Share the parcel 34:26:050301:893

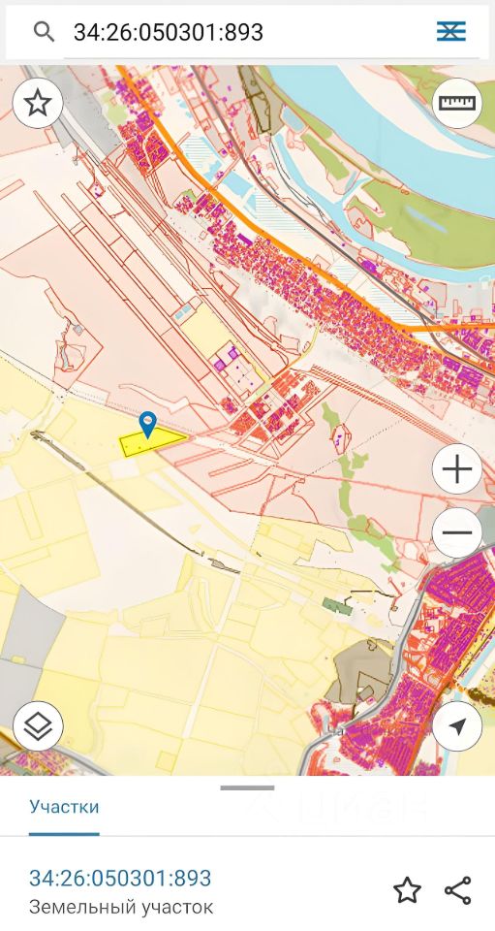[457, 890]
